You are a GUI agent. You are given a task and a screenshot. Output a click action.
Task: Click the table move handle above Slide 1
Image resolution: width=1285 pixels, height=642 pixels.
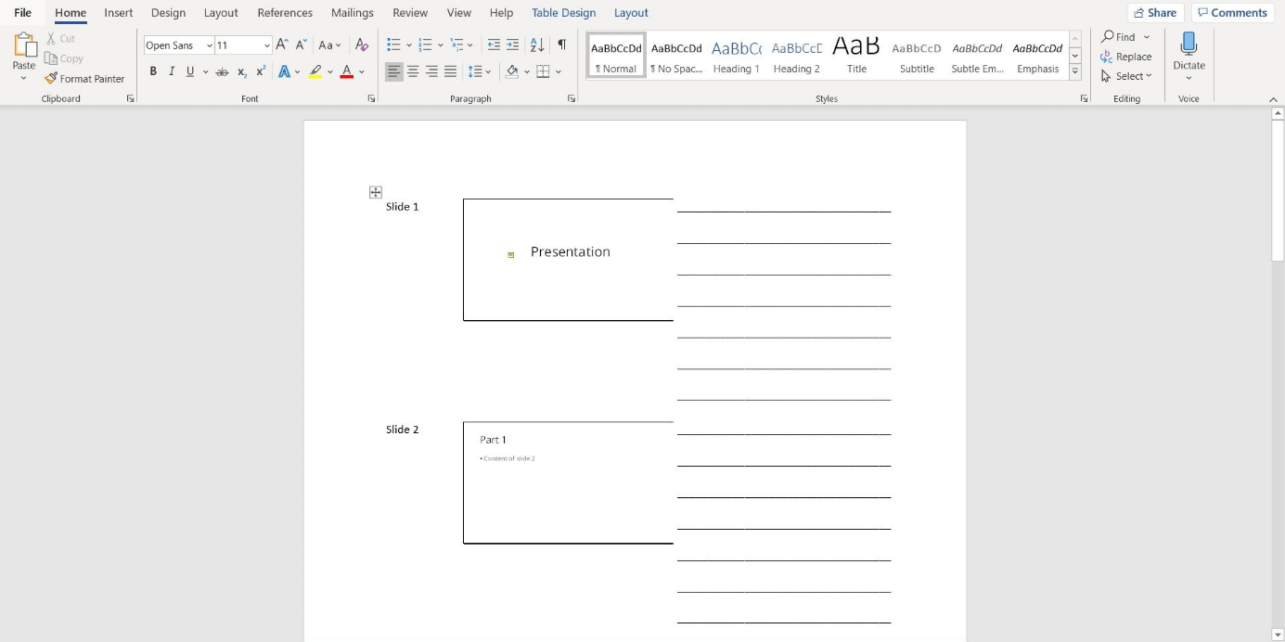coord(375,192)
